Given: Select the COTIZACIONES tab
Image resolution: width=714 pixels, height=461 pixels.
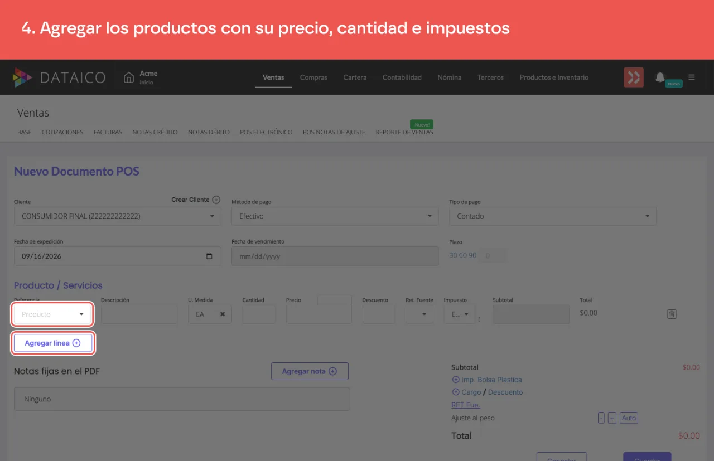Looking at the screenshot, I should 62,132.
